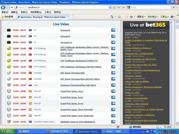This screenshot has width=179, height=134.
Task: Open the Eurosport 2 stream link
Action: tap(66, 42)
